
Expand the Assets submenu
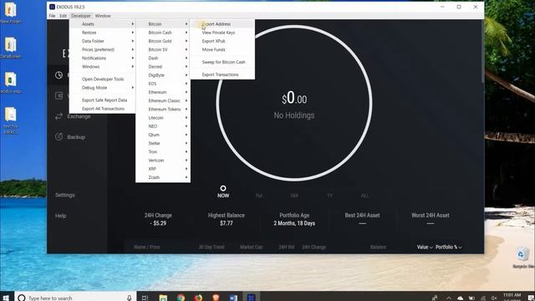coord(102,24)
